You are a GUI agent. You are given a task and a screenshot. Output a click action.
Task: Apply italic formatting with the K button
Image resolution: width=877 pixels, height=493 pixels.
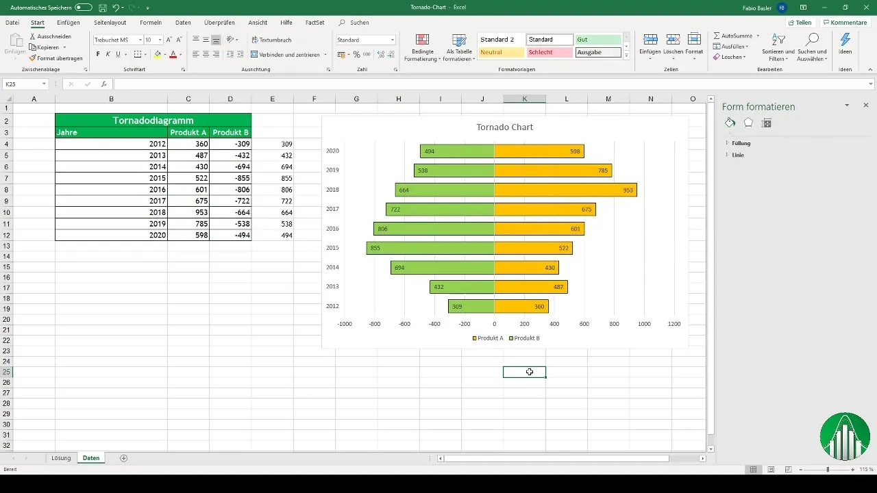(108, 54)
